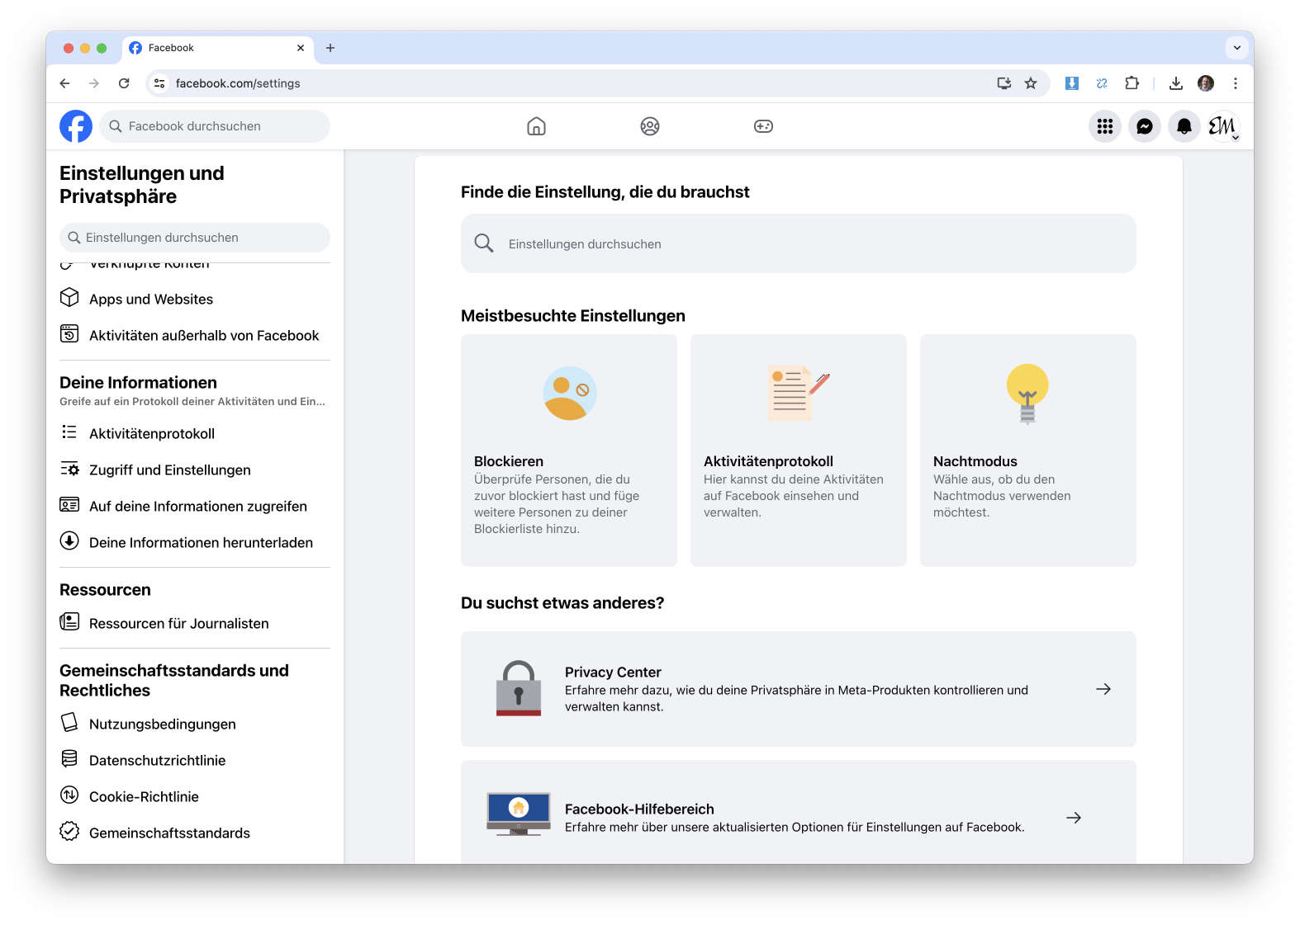The height and width of the screenshot is (925, 1300).
Task: Open Aktivitätenprotokoll in sidebar
Action: (152, 434)
